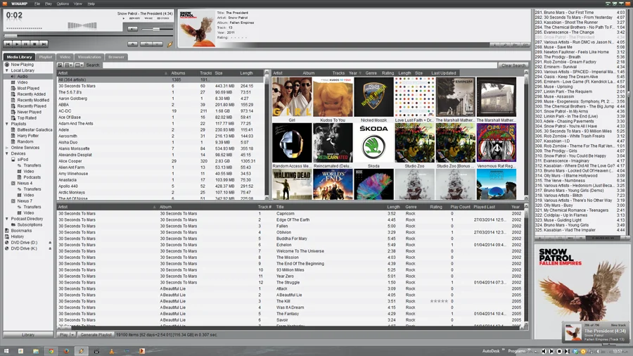Select the Arctic Monkeys artist row
The image size is (633, 356).
tap(160, 193)
